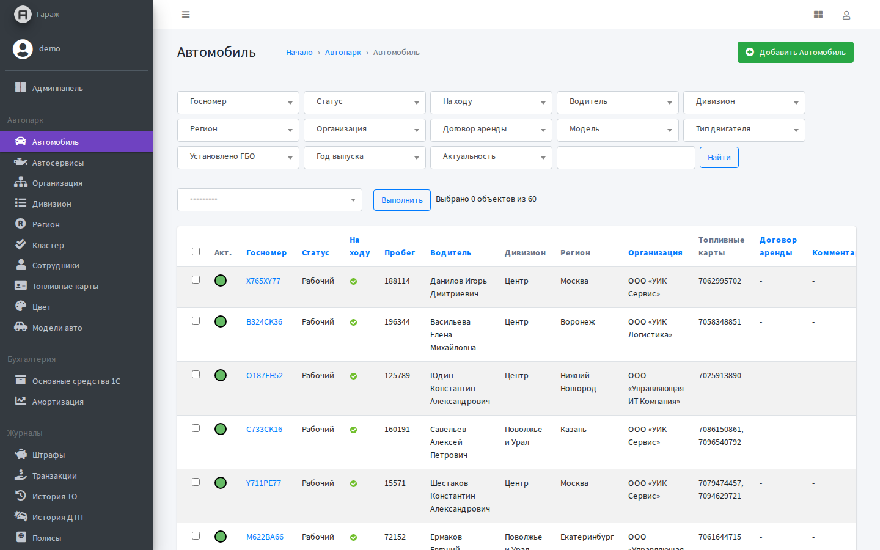Open Основные средства 1С menu item
880x550 pixels.
point(76,381)
